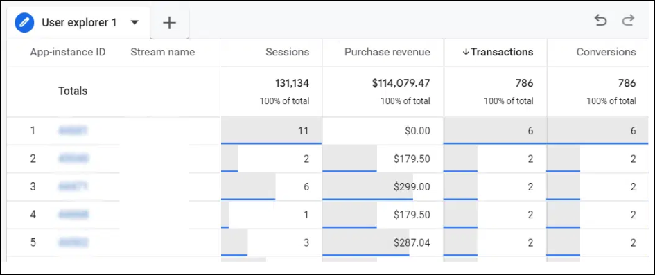
Task: Click the App-instance ID column header
Action: (68, 52)
